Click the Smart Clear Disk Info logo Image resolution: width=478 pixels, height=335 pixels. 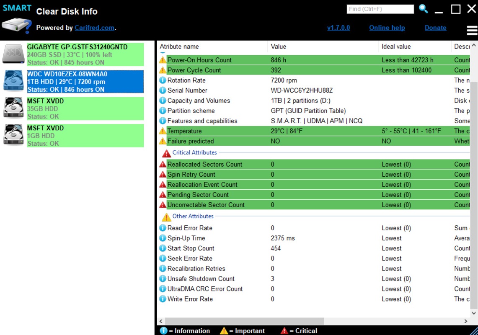coord(17,19)
